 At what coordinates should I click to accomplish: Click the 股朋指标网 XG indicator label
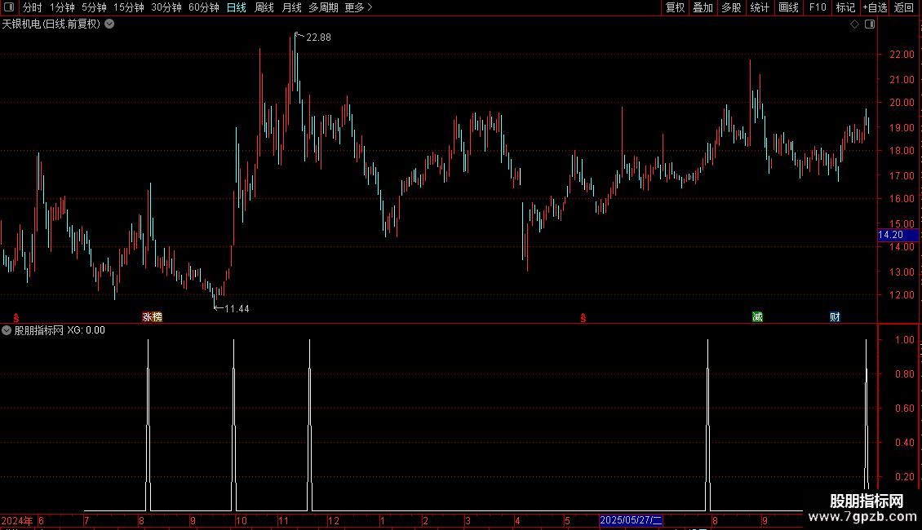click(60, 330)
